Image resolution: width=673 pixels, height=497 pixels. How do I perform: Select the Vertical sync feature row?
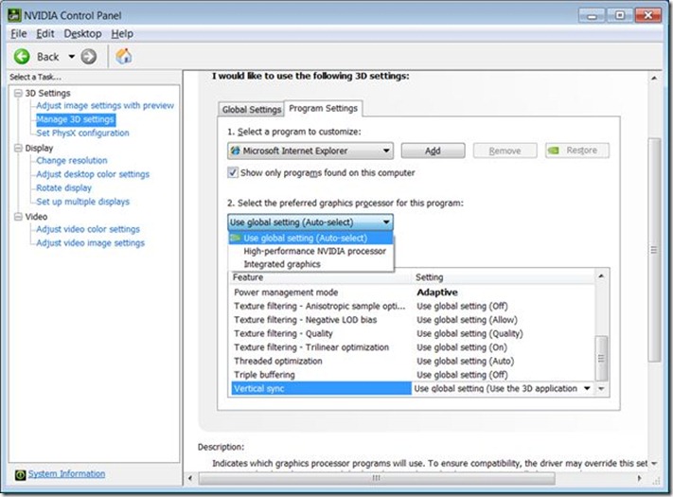coord(321,388)
